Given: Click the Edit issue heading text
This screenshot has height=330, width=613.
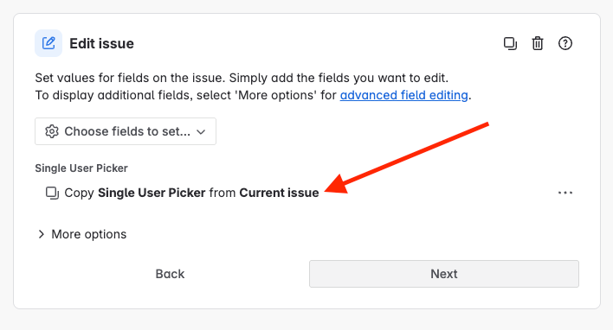Looking at the screenshot, I should [101, 43].
